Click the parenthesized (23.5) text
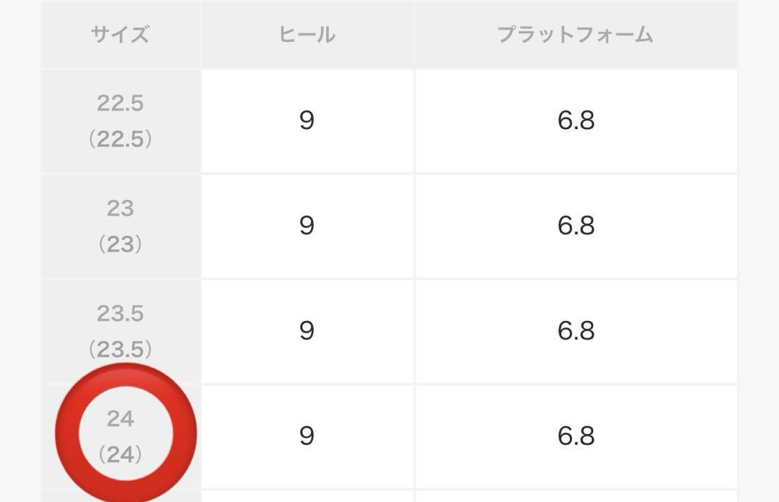 pyautogui.click(x=120, y=349)
